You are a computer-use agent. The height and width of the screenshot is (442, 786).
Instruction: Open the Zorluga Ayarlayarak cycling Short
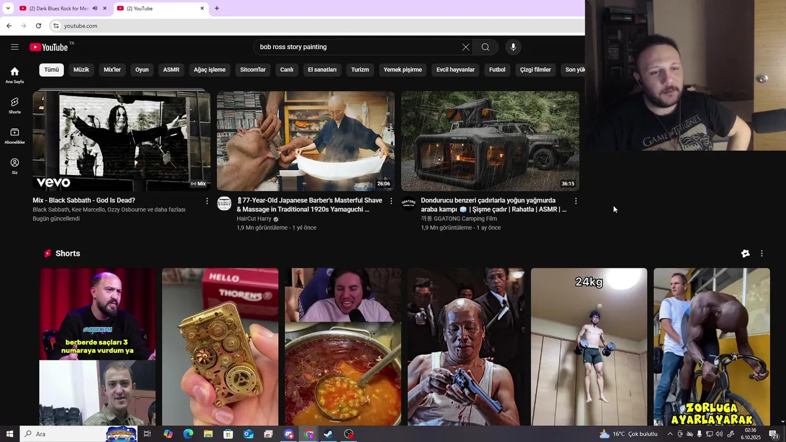click(712, 346)
